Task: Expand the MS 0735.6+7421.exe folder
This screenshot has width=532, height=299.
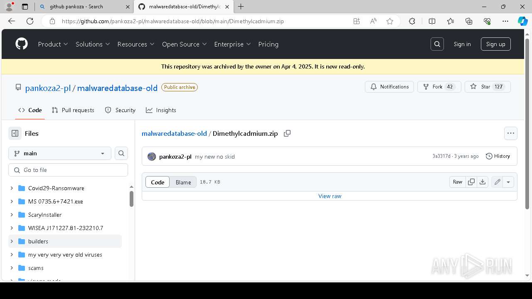Action: click(12, 201)
